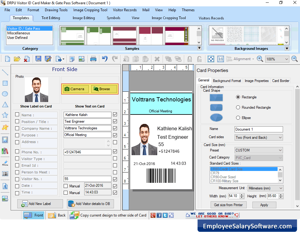Select the insert Image tool in left toolbar
300x232 pixels.
pyautogui.click(x=5, y=140)
